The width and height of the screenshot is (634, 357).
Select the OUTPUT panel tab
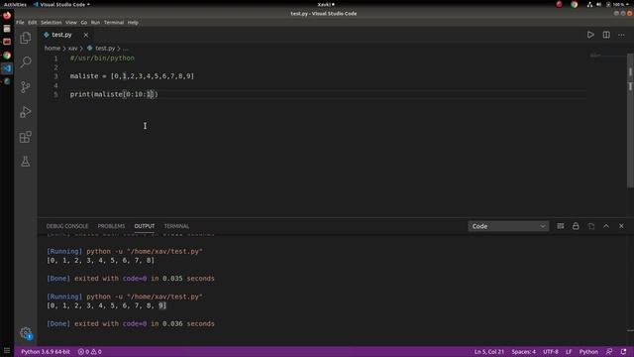click(145, 226)
